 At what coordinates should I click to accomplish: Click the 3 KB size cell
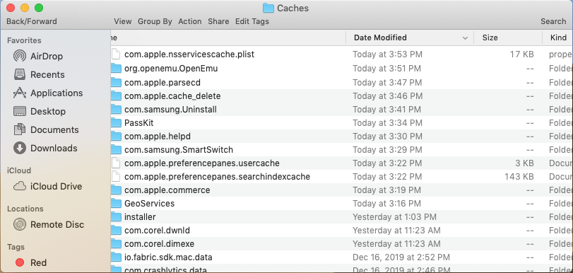pyautogui.click(x=524, y=163)
